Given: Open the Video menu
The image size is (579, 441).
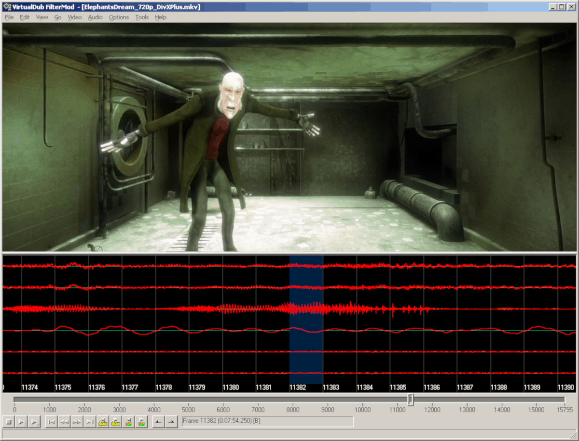Looking at the screenshot, I should click(x=75, y=17).
